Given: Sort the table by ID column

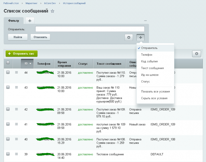Looking at the screenshot, I should [28, 64].
